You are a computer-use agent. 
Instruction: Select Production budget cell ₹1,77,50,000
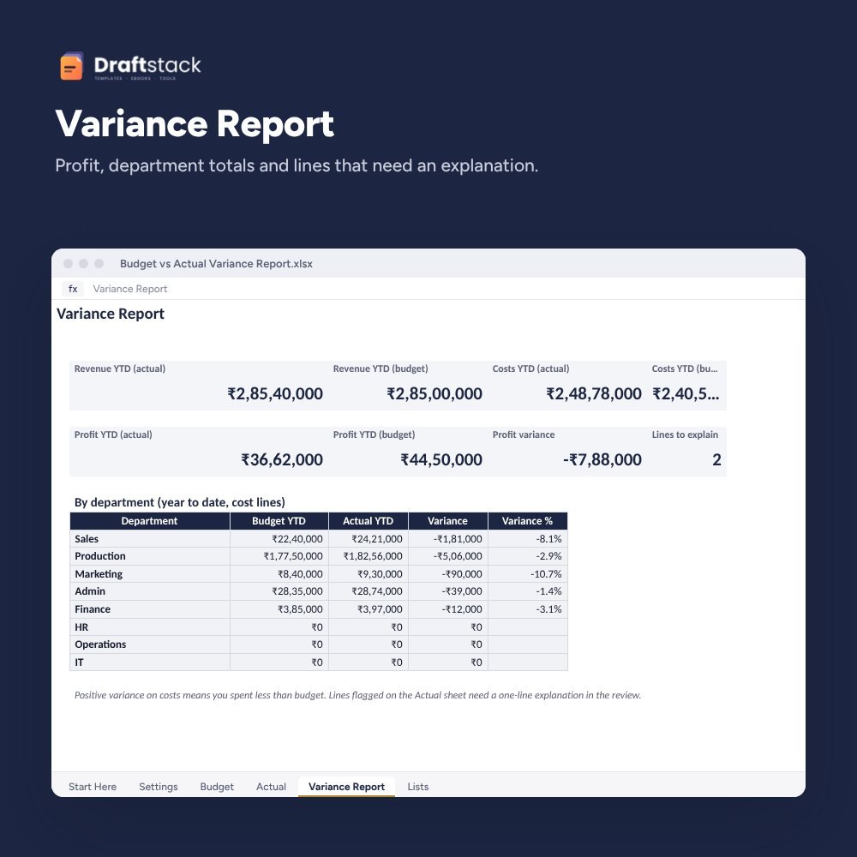[279, 556]
